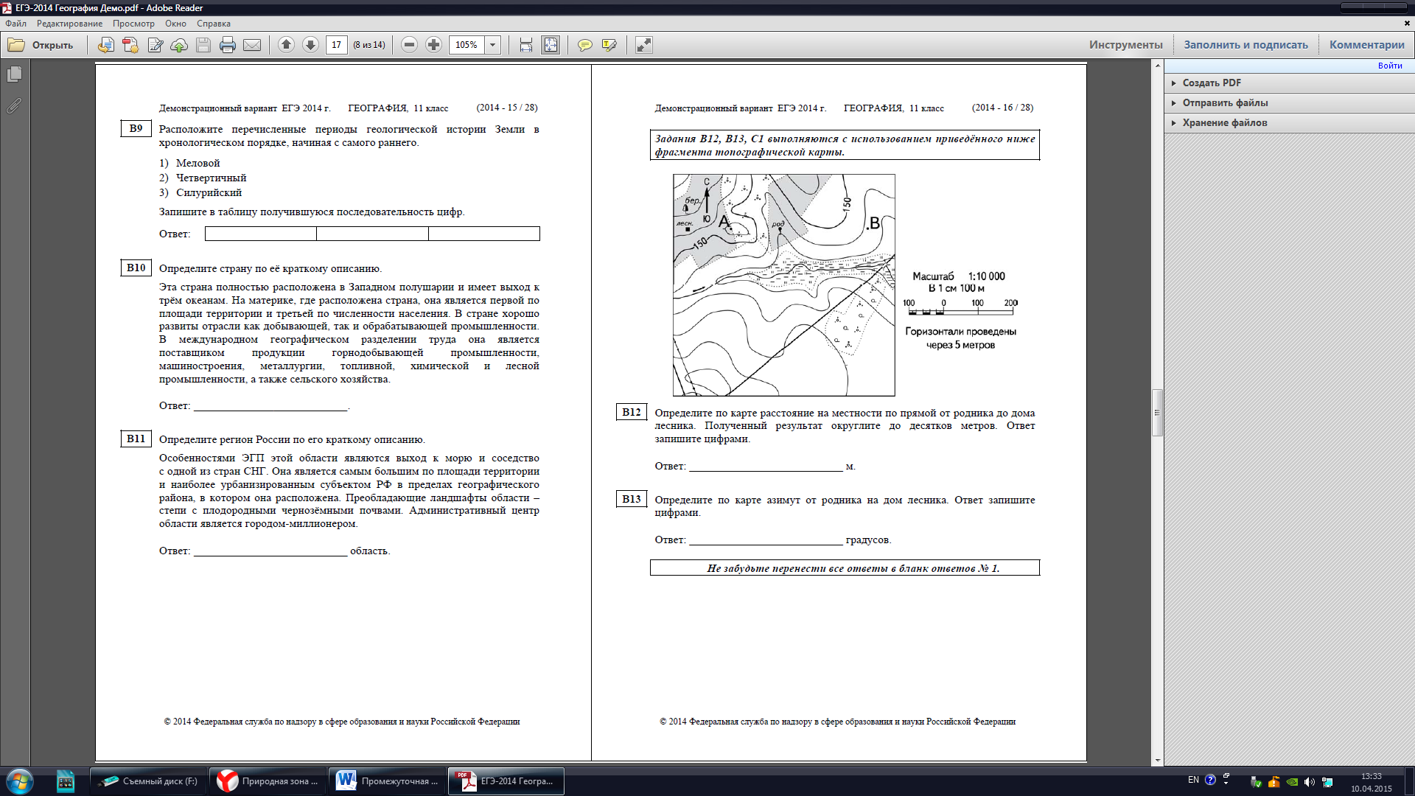Add a sticky note comment
The image size is (1415, 796).
(x=584, y=45)
